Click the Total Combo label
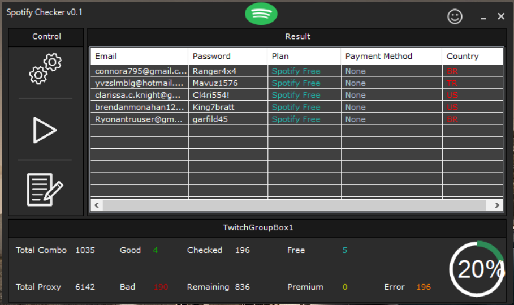The height and width of the screenshot is (305, 514). pos(41,250)
